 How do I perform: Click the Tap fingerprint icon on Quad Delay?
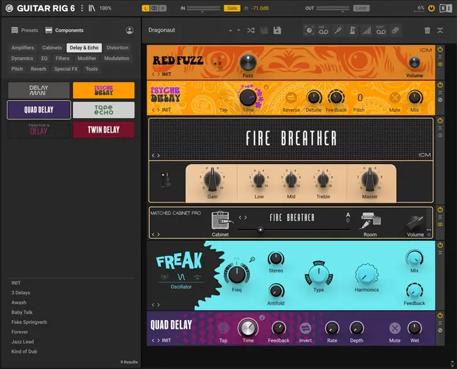223,328
